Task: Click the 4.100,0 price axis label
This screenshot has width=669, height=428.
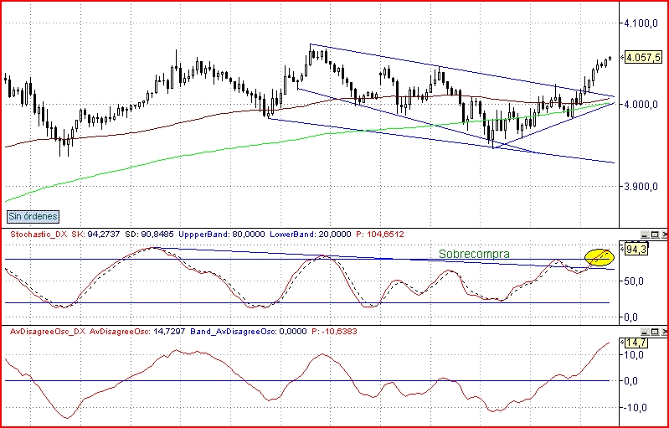Action: [x=641, y=23]
